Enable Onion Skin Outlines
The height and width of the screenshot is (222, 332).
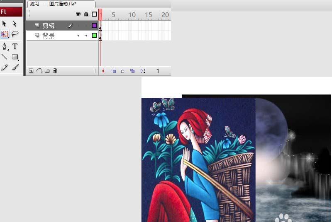[122, 71]
